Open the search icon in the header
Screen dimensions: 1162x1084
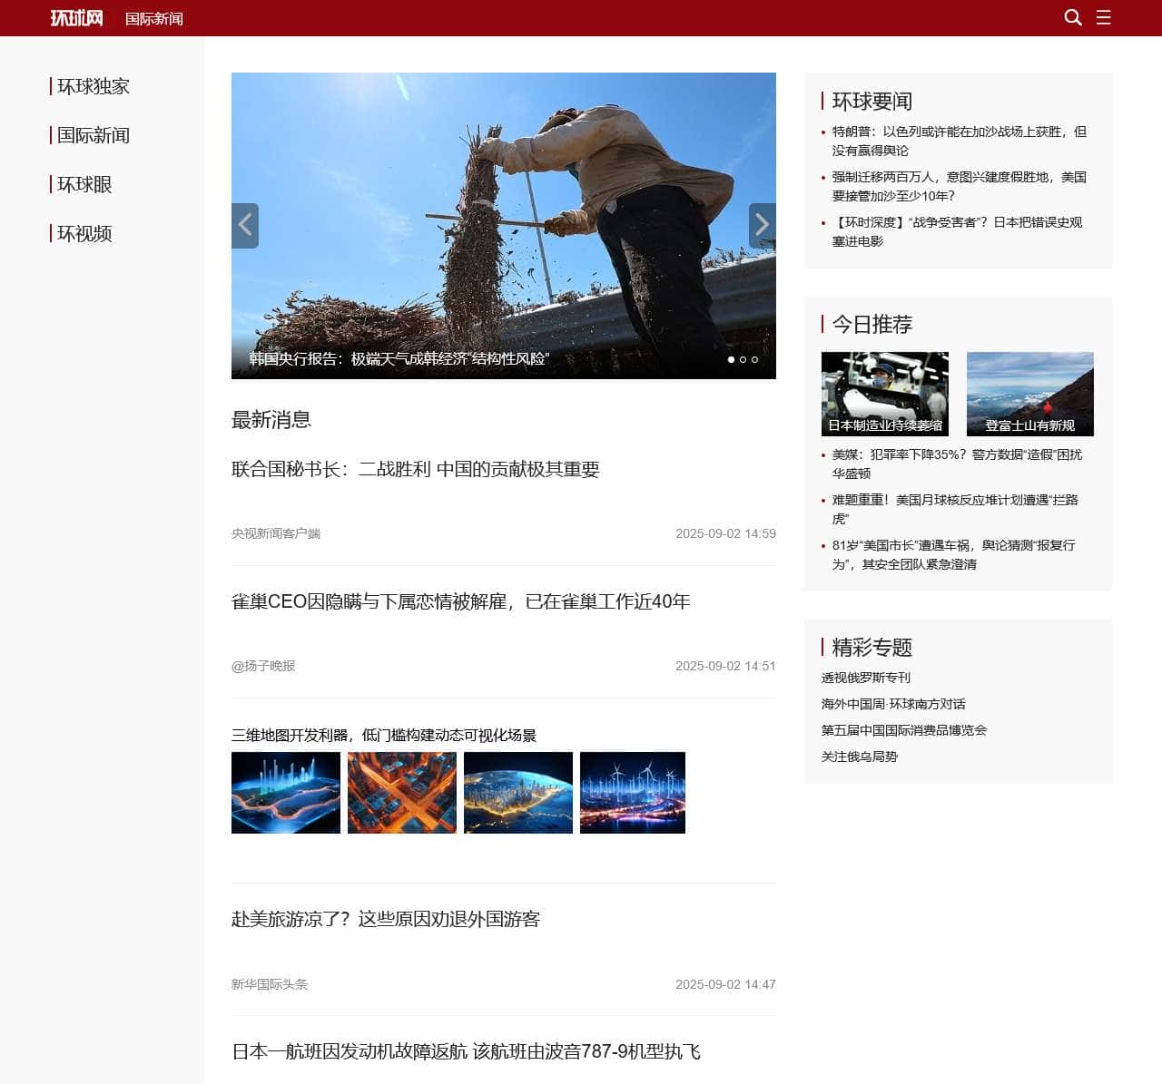1073,18
